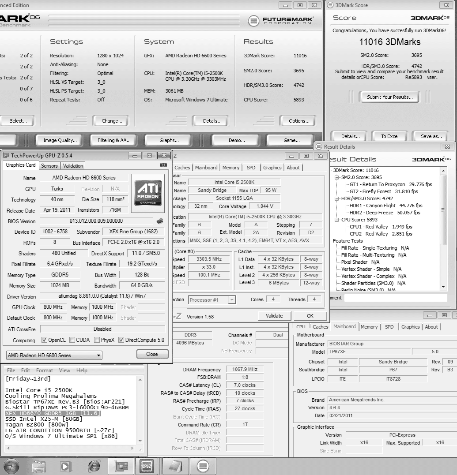Click the GPU-Z title bar icon

tap(6, 156)
